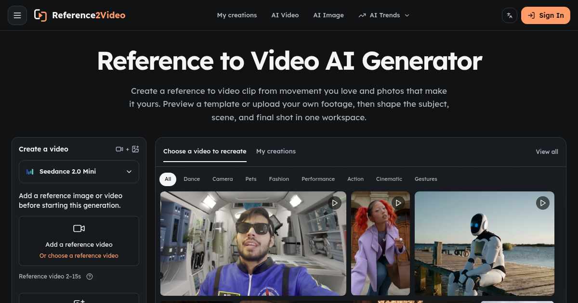Open the language translation icon

pyautogui.click(x=509, y=15)
